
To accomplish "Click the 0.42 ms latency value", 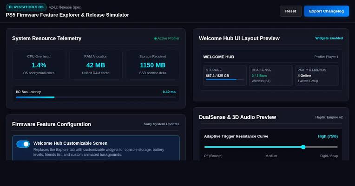I will coord(169,92).
